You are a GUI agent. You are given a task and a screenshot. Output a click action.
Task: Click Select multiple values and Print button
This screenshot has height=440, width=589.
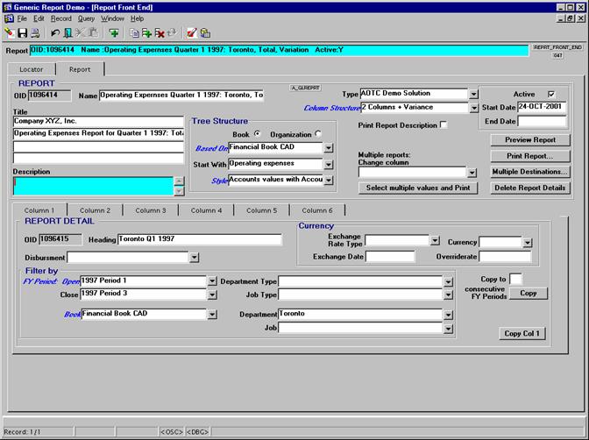418,188
